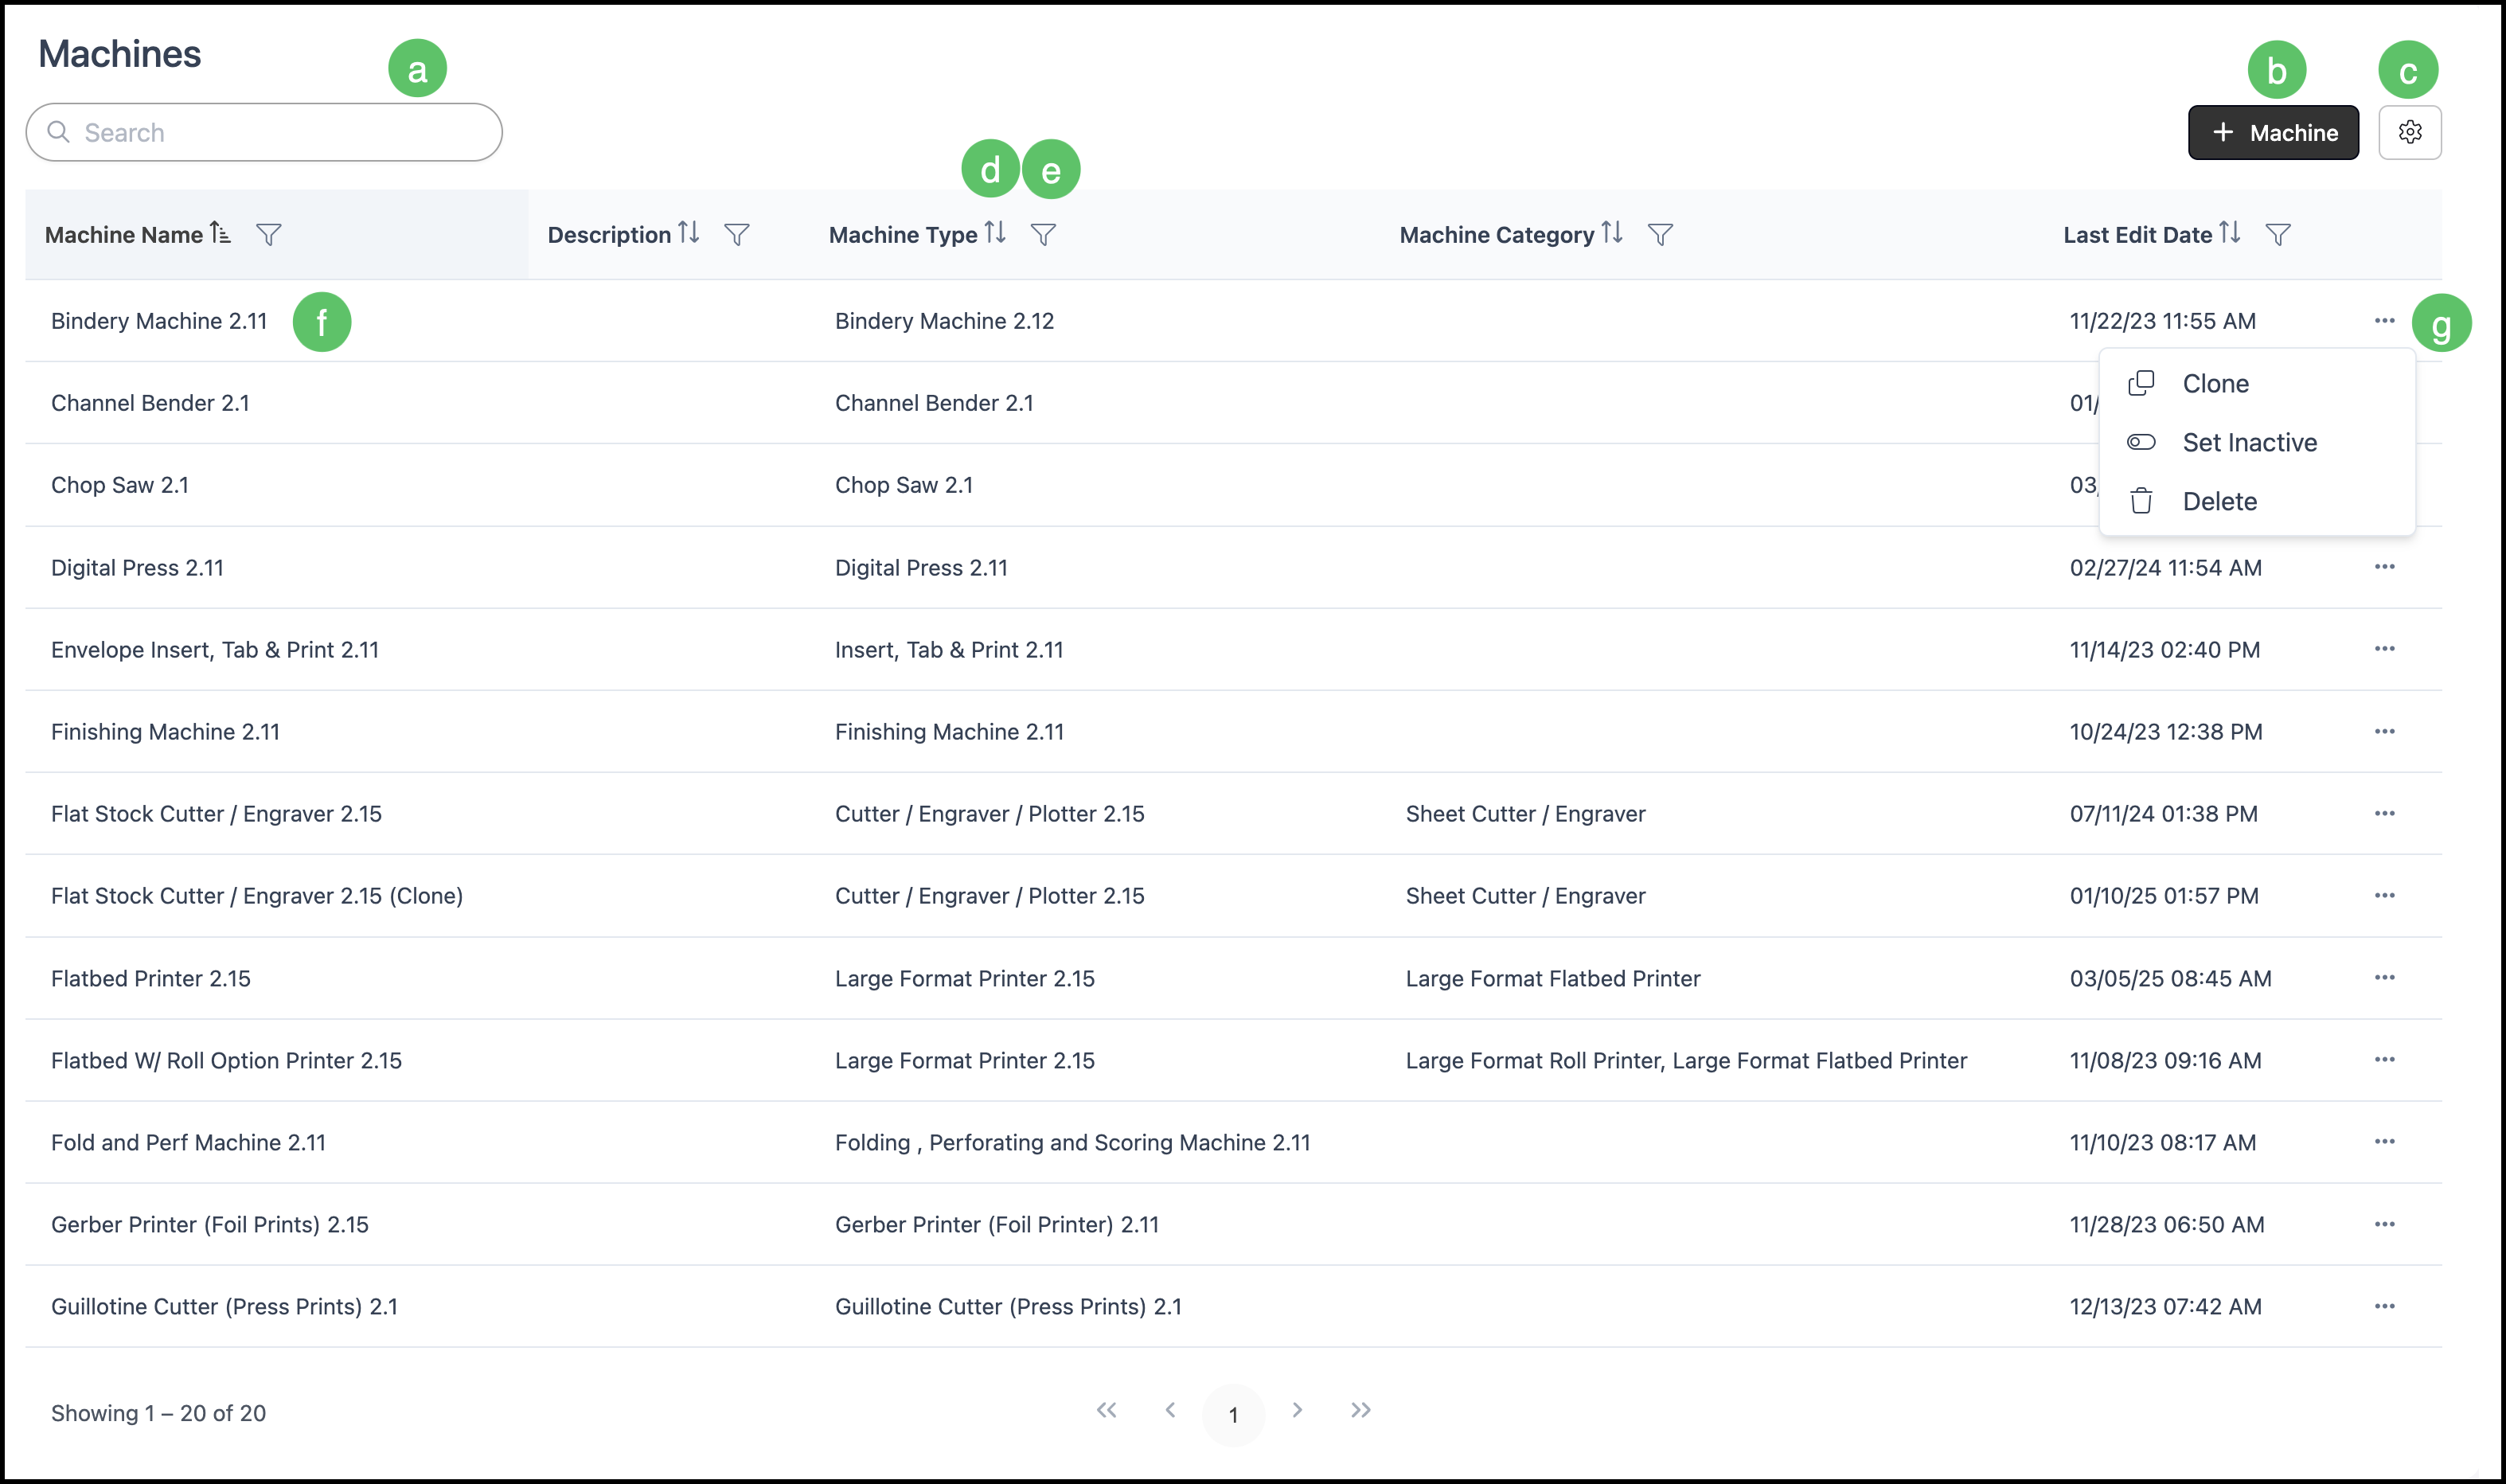Open ellipsis menu for Bindery Machine 2.11
The height and width of the screenshot is (1484, 2506).
[2384, 321]
